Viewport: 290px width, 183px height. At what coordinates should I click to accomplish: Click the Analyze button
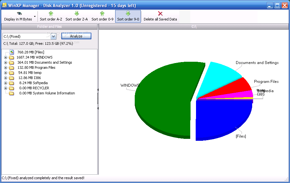coord(76,36)
